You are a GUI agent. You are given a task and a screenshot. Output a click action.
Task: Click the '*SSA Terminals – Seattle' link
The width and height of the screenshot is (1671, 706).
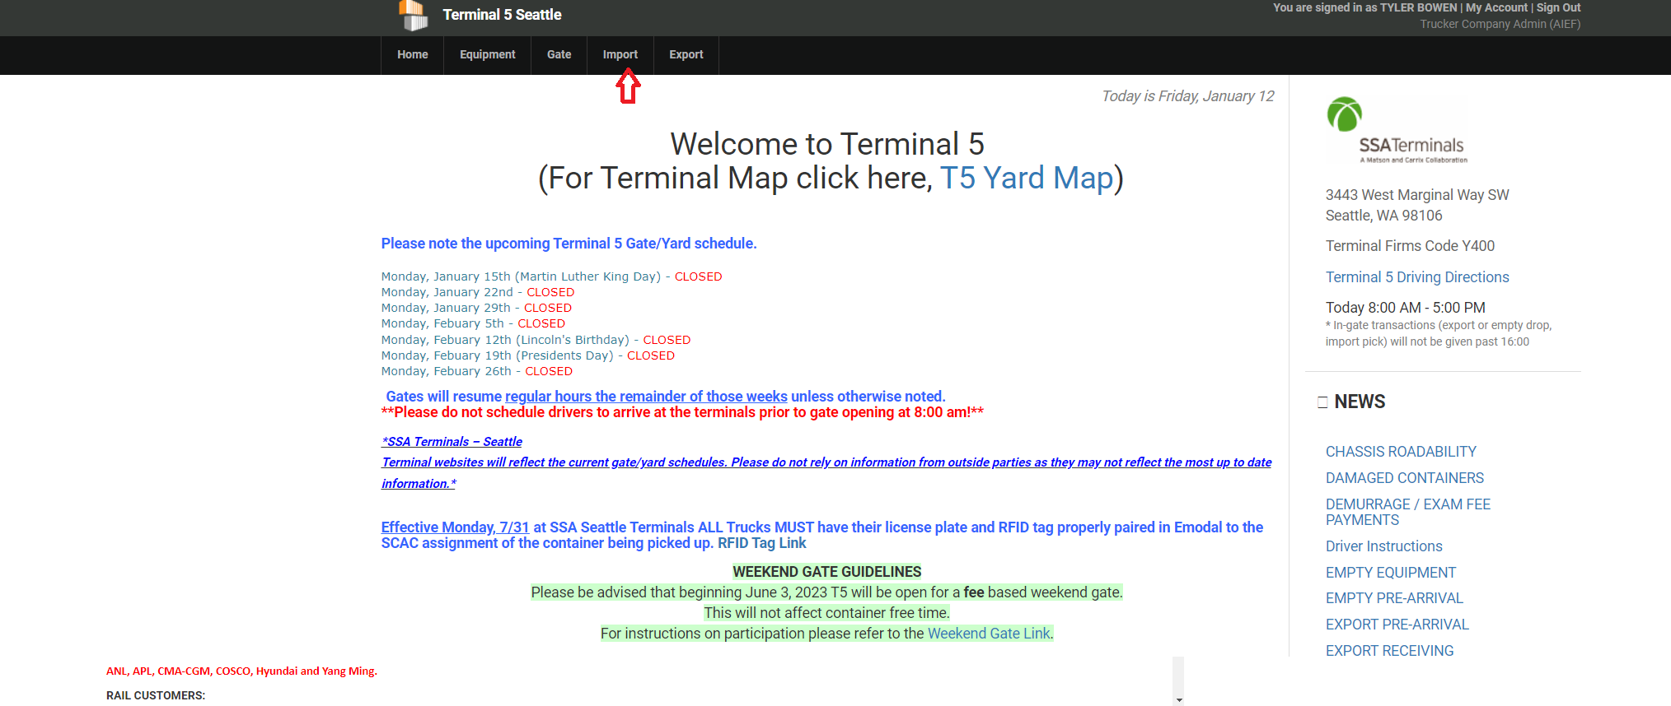452,442
